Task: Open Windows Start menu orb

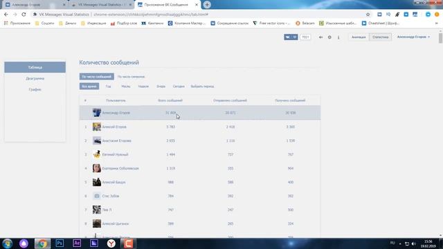Action: [7, 243]
